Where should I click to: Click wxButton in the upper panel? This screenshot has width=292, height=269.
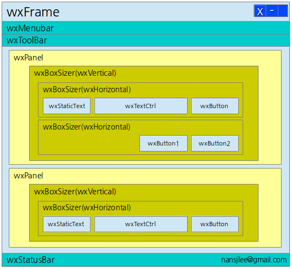point(215,106)
